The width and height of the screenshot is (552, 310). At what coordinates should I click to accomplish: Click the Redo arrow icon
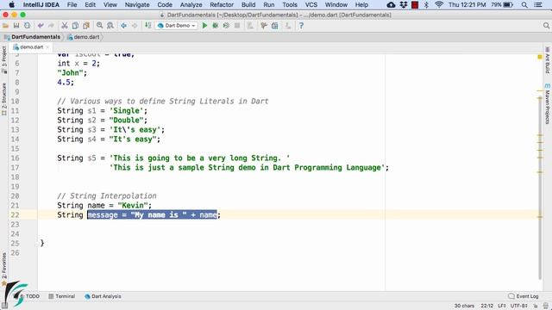51,26
